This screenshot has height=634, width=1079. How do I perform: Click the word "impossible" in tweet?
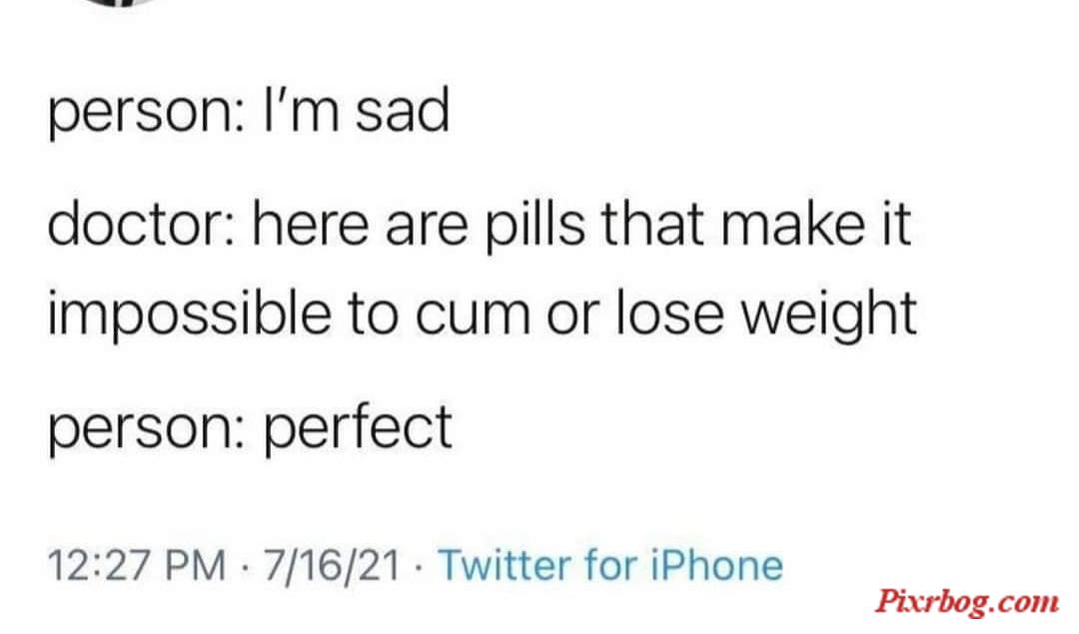tap(189, 314)
